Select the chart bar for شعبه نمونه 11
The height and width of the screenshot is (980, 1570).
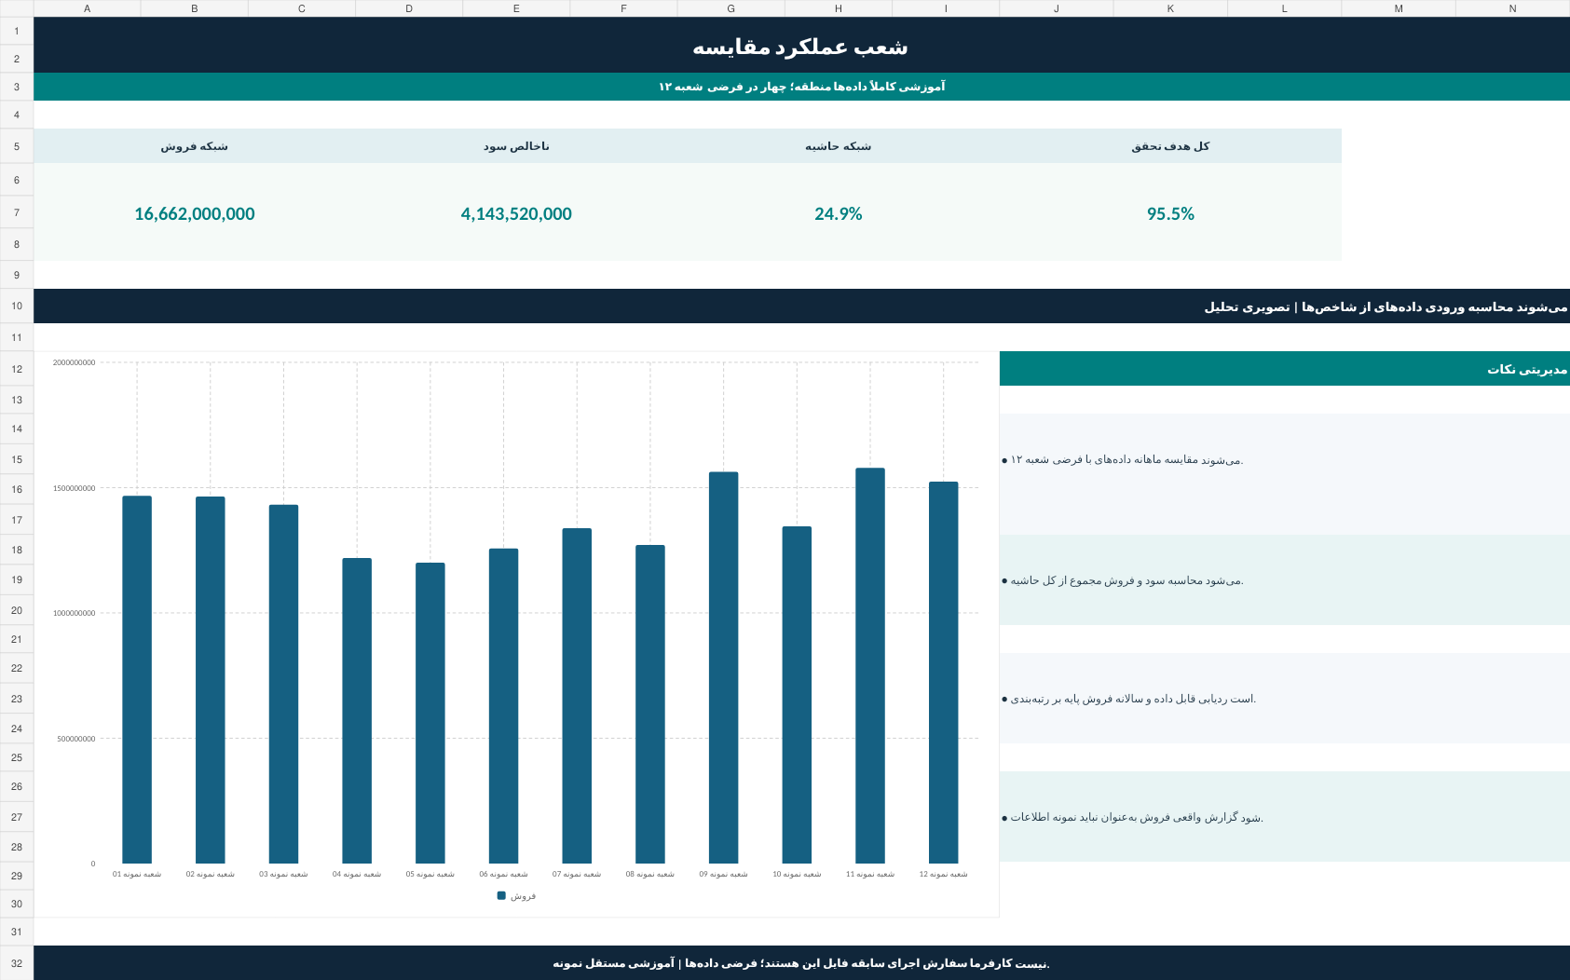tap(870, 665)
